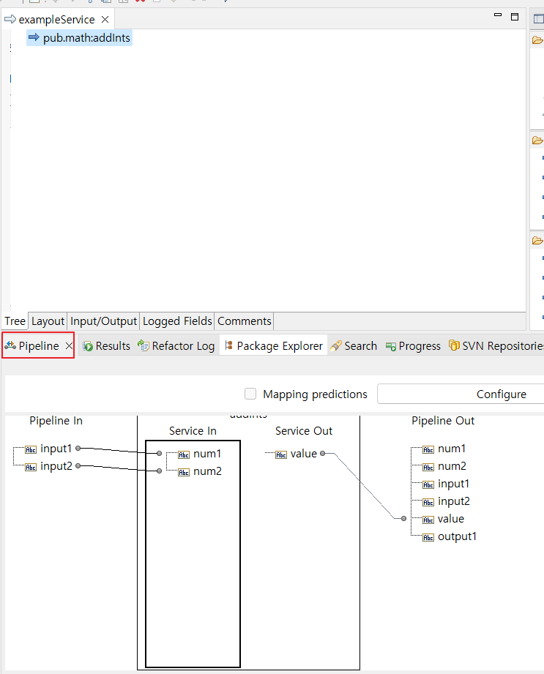This screenshot has height=674, width=544.
Task: Select value in Service Out
Action: [x=304, y=454]
